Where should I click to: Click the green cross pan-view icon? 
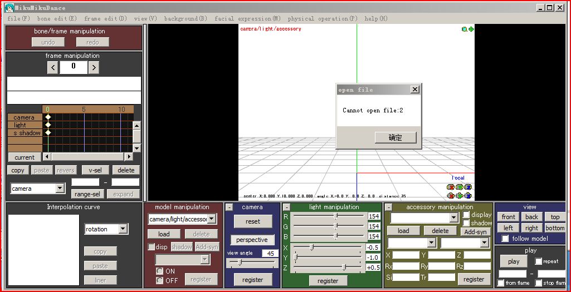tap(471, 29)
